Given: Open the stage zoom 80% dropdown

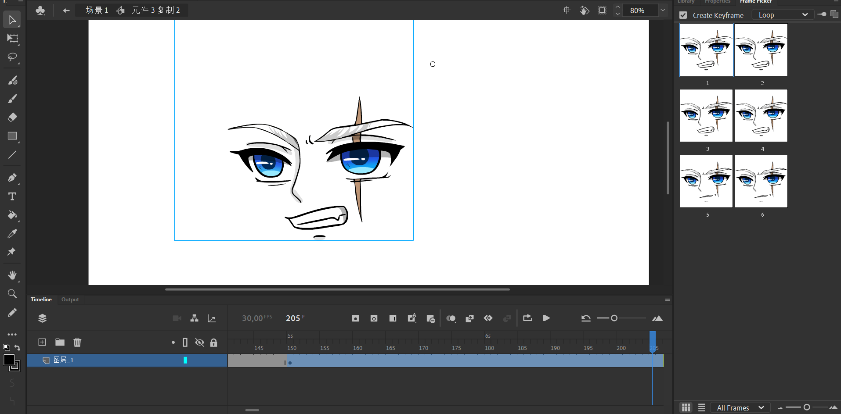Looking at the screenshot, I should click(663, 11).
